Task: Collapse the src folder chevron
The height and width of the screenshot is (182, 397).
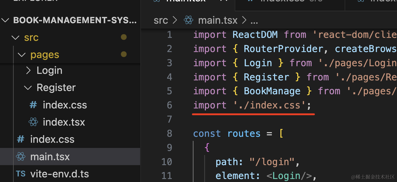Action: coord(16,37)
